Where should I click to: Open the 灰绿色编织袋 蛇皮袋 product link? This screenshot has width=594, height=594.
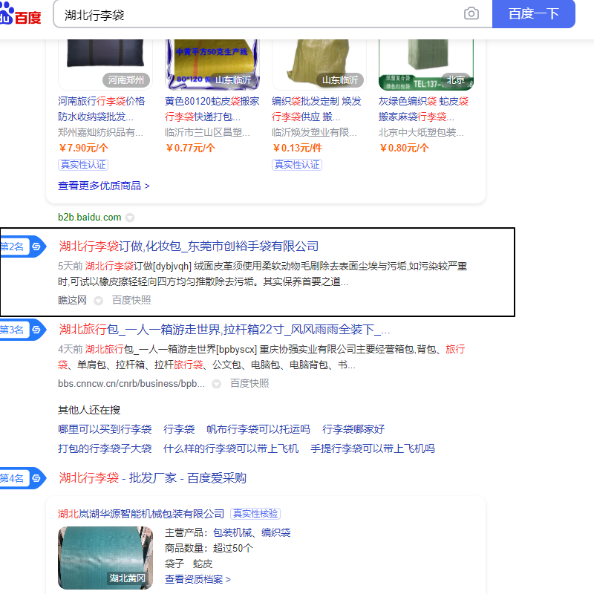point(423,108)
